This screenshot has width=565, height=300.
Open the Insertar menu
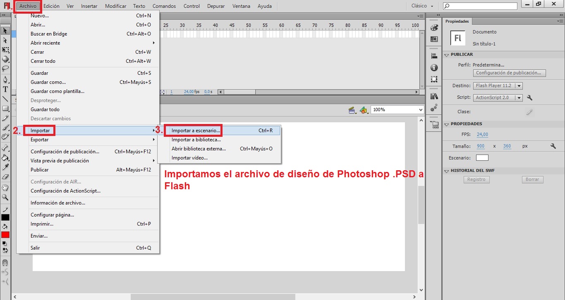89,6
